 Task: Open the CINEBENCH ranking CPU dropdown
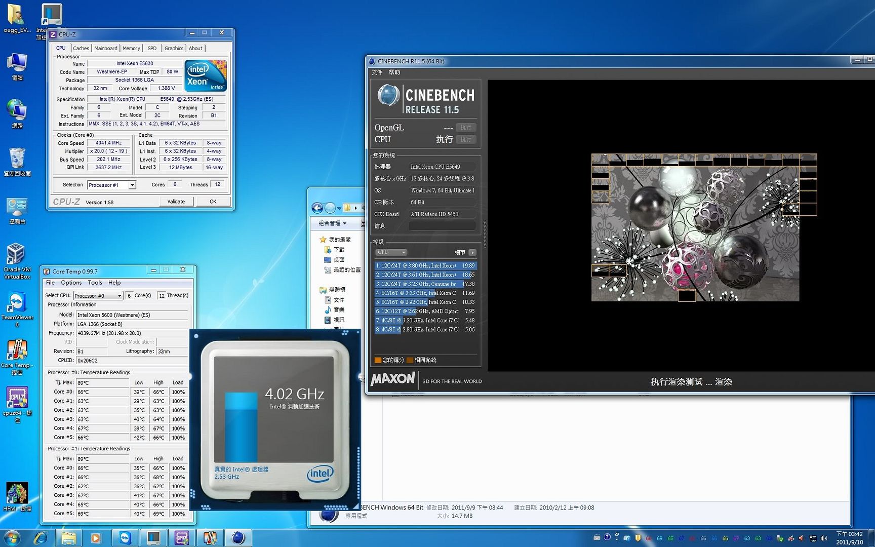391,252
